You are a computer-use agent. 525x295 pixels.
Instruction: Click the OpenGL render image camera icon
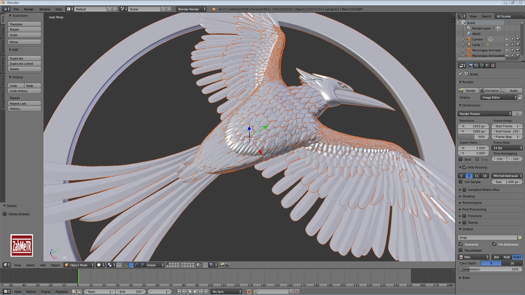pos(222,265)
